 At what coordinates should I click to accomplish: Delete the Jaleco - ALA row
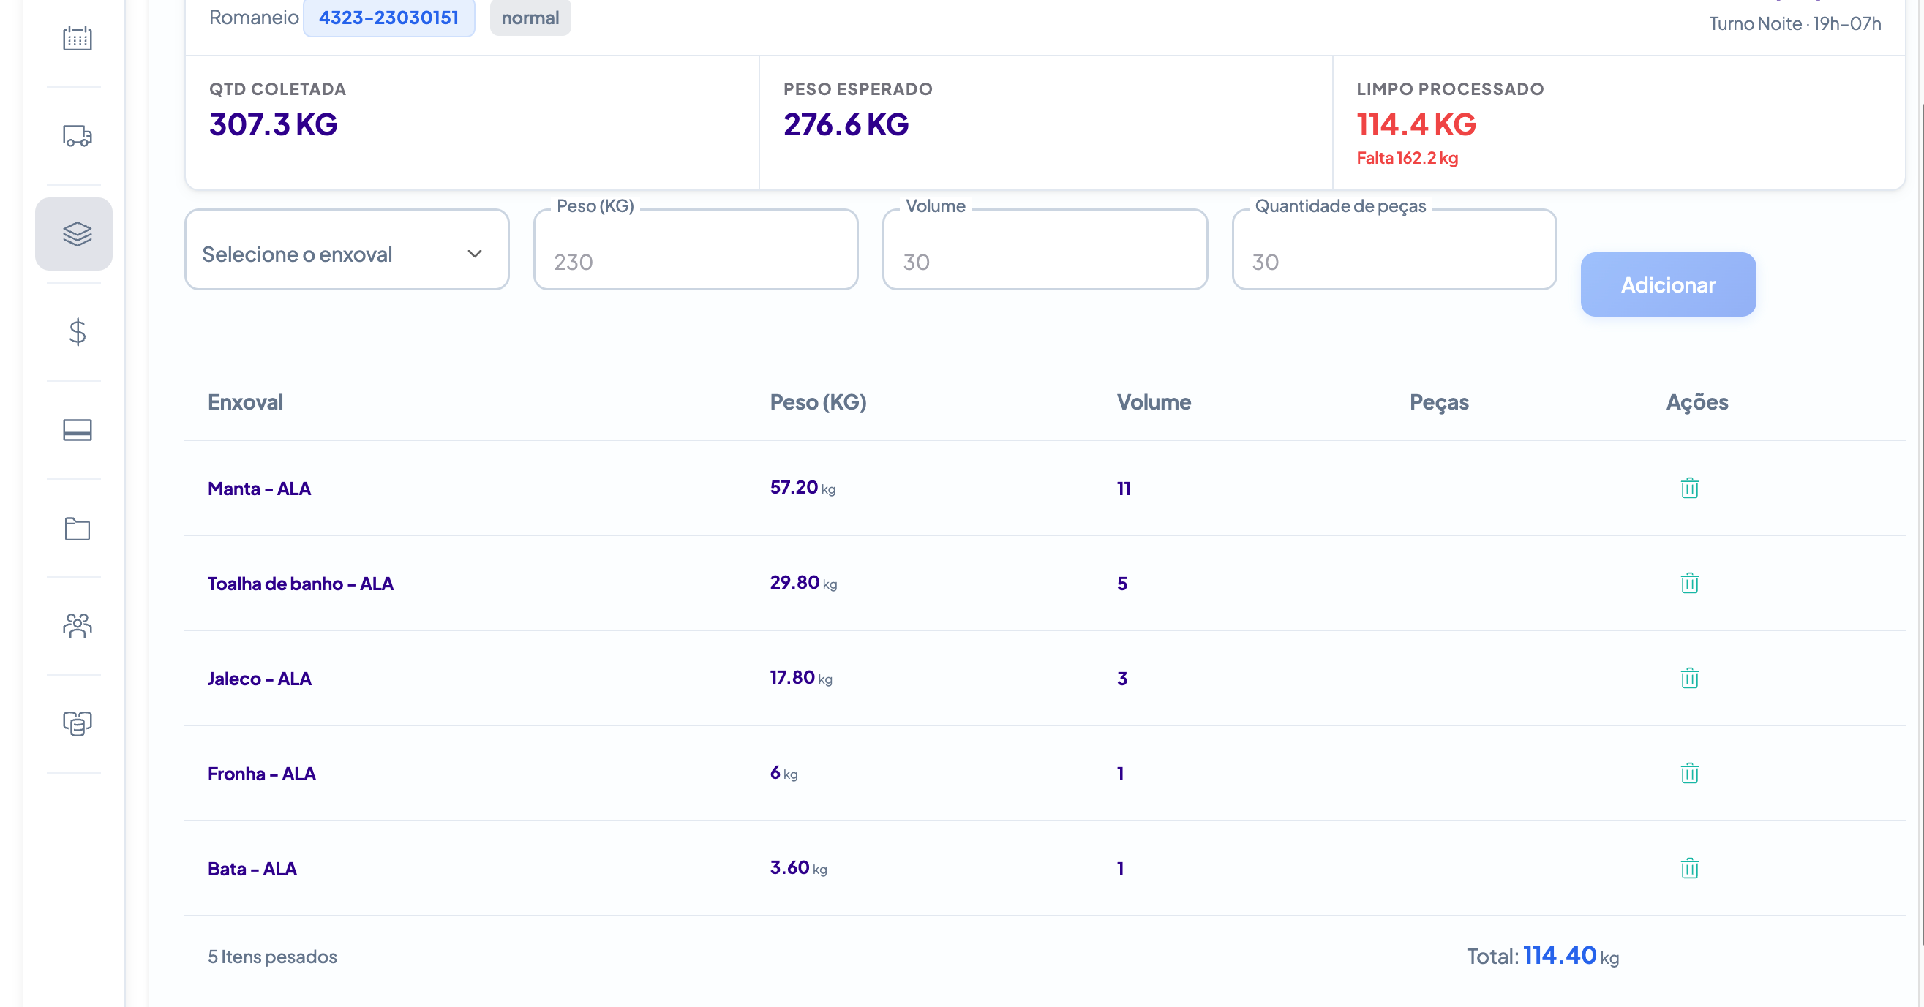[x=1689, y=679]
